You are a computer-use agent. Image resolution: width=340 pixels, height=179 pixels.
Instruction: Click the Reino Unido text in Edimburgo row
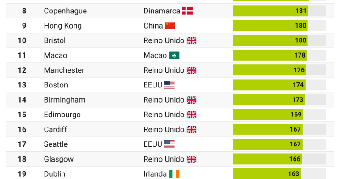click(x=164, y=115)
